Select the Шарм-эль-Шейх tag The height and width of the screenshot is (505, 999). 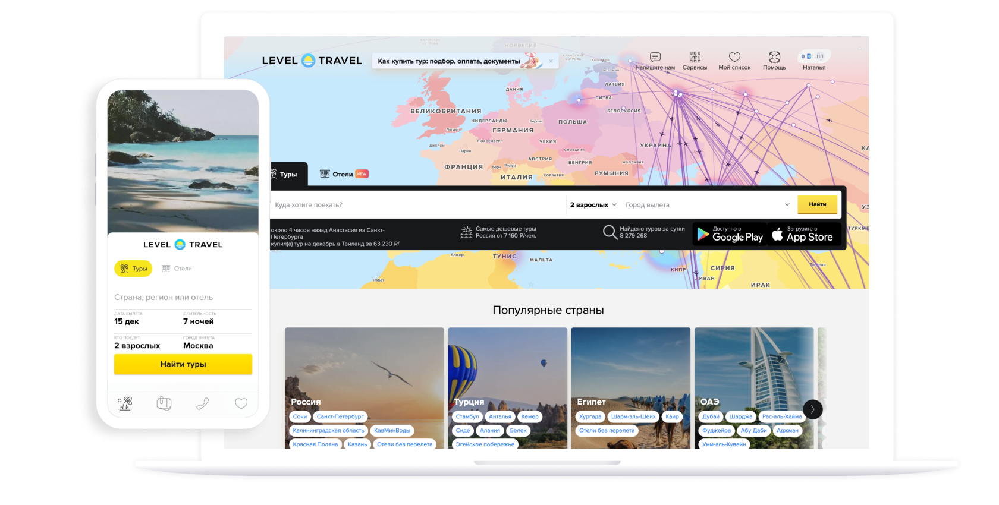pos(633,416)
